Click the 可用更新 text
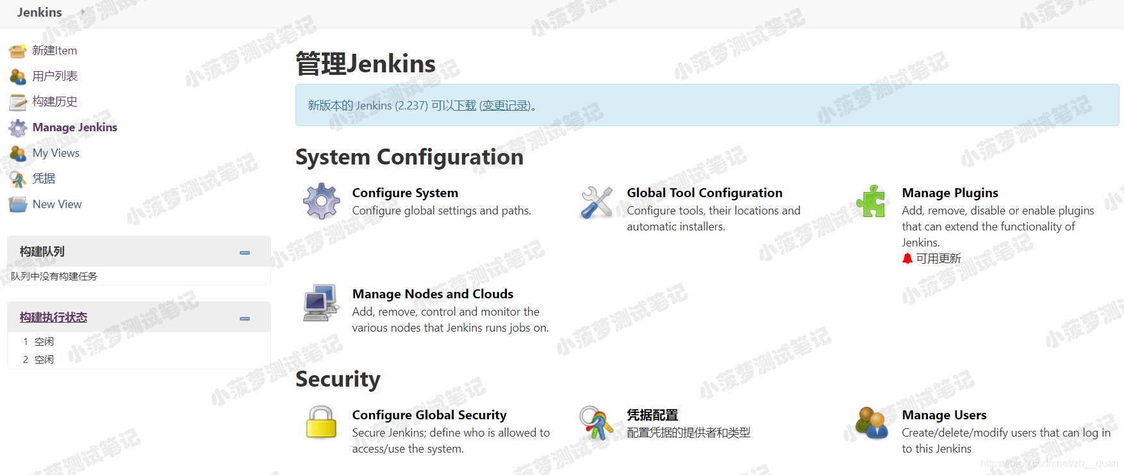This screenshot has width=1124, height=475. pyautogui.click(x=938, y=259)
